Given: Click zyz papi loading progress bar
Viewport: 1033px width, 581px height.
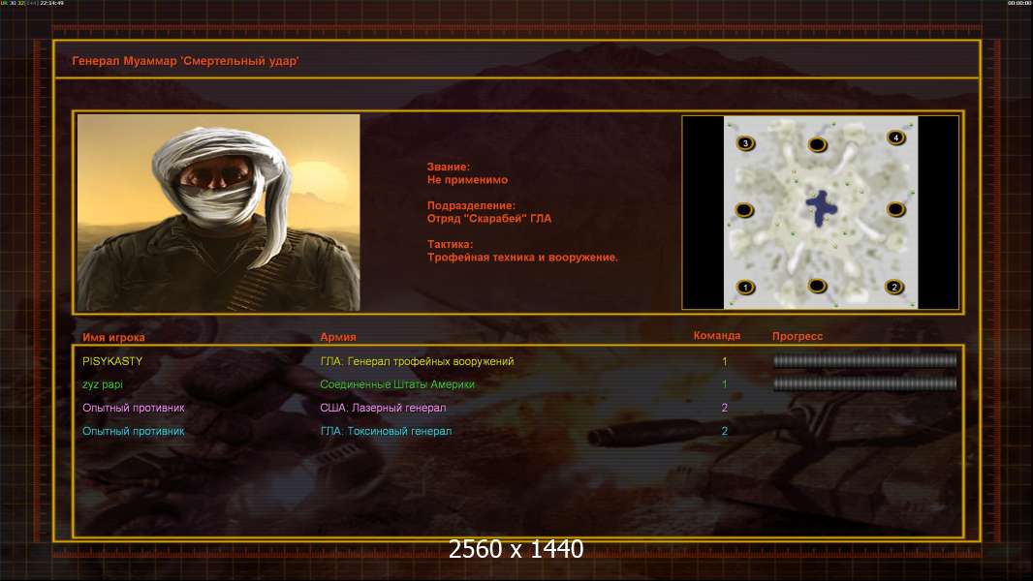Looking at the screenshot, I should click(864, 383).
